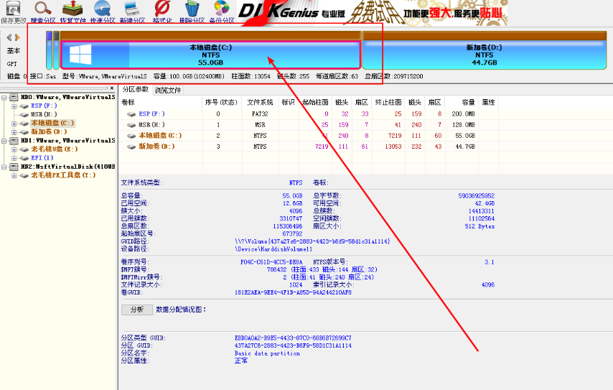This screenshot has width=613, height=390.
Task: Click the 文件系统 column header
Action: (260, 103)
